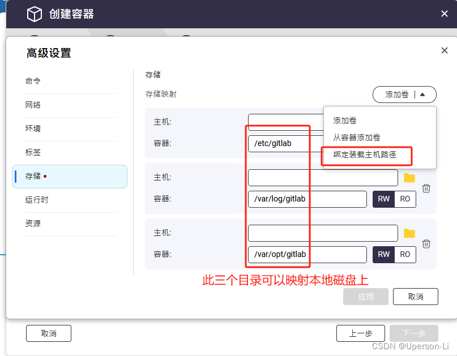The width and height of the screenshot is (457, 356).
Task: Delete the /var/log/gitlab storage mapping
Action: point(426,188)
